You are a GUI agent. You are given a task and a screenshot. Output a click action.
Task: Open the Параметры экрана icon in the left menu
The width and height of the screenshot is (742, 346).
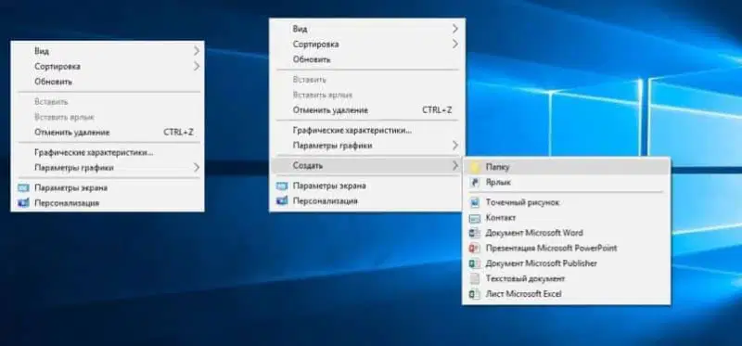23,188
